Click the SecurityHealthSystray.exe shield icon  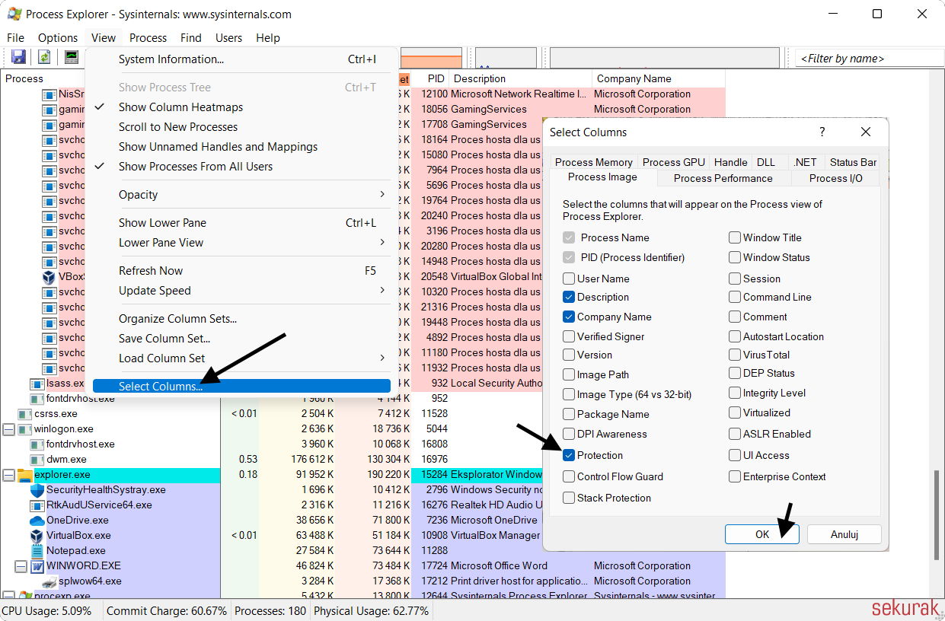click(37, 490)
